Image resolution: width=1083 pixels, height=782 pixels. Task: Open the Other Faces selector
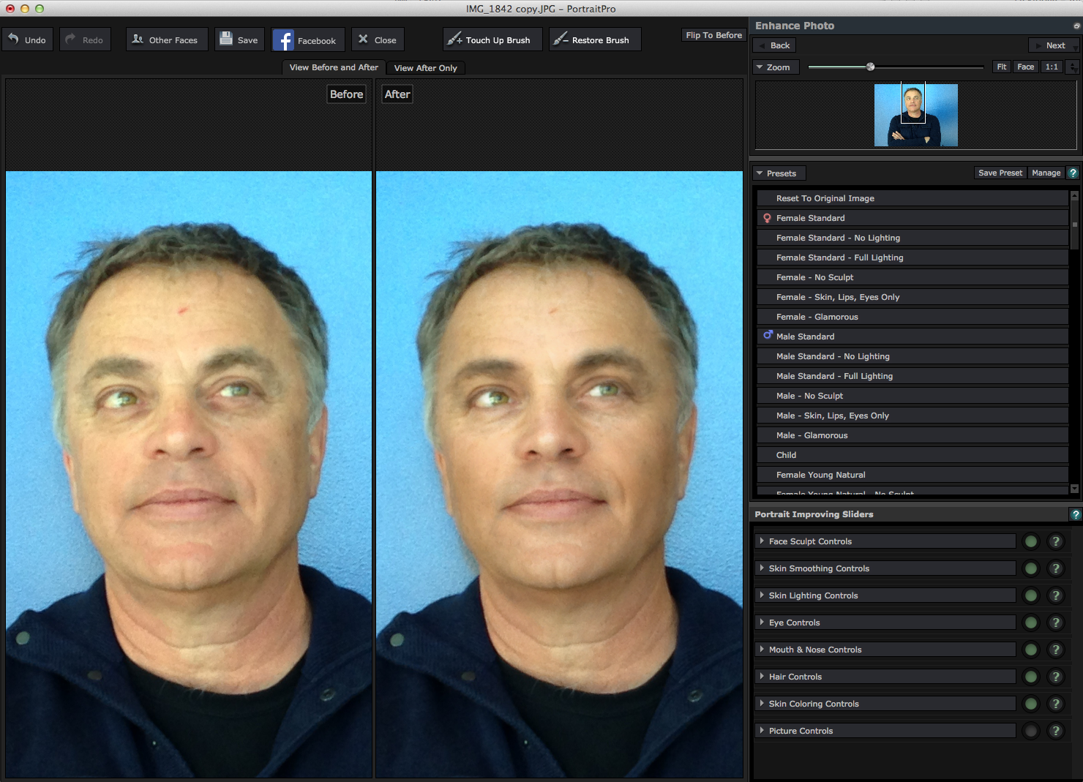pyautogui.click(x=166, y=40)
